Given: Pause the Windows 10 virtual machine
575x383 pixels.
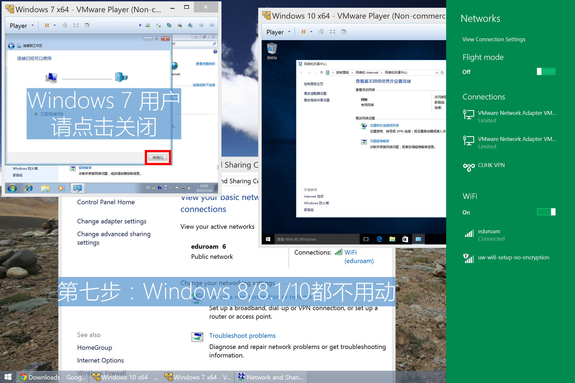Looking at the screenshot, I should point(303,32).
